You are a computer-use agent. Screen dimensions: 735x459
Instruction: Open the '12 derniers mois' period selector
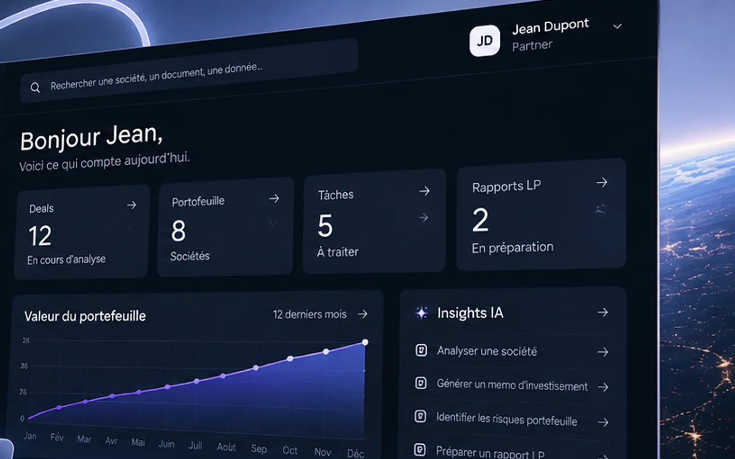pyautogui.click(x=310, y=314)
